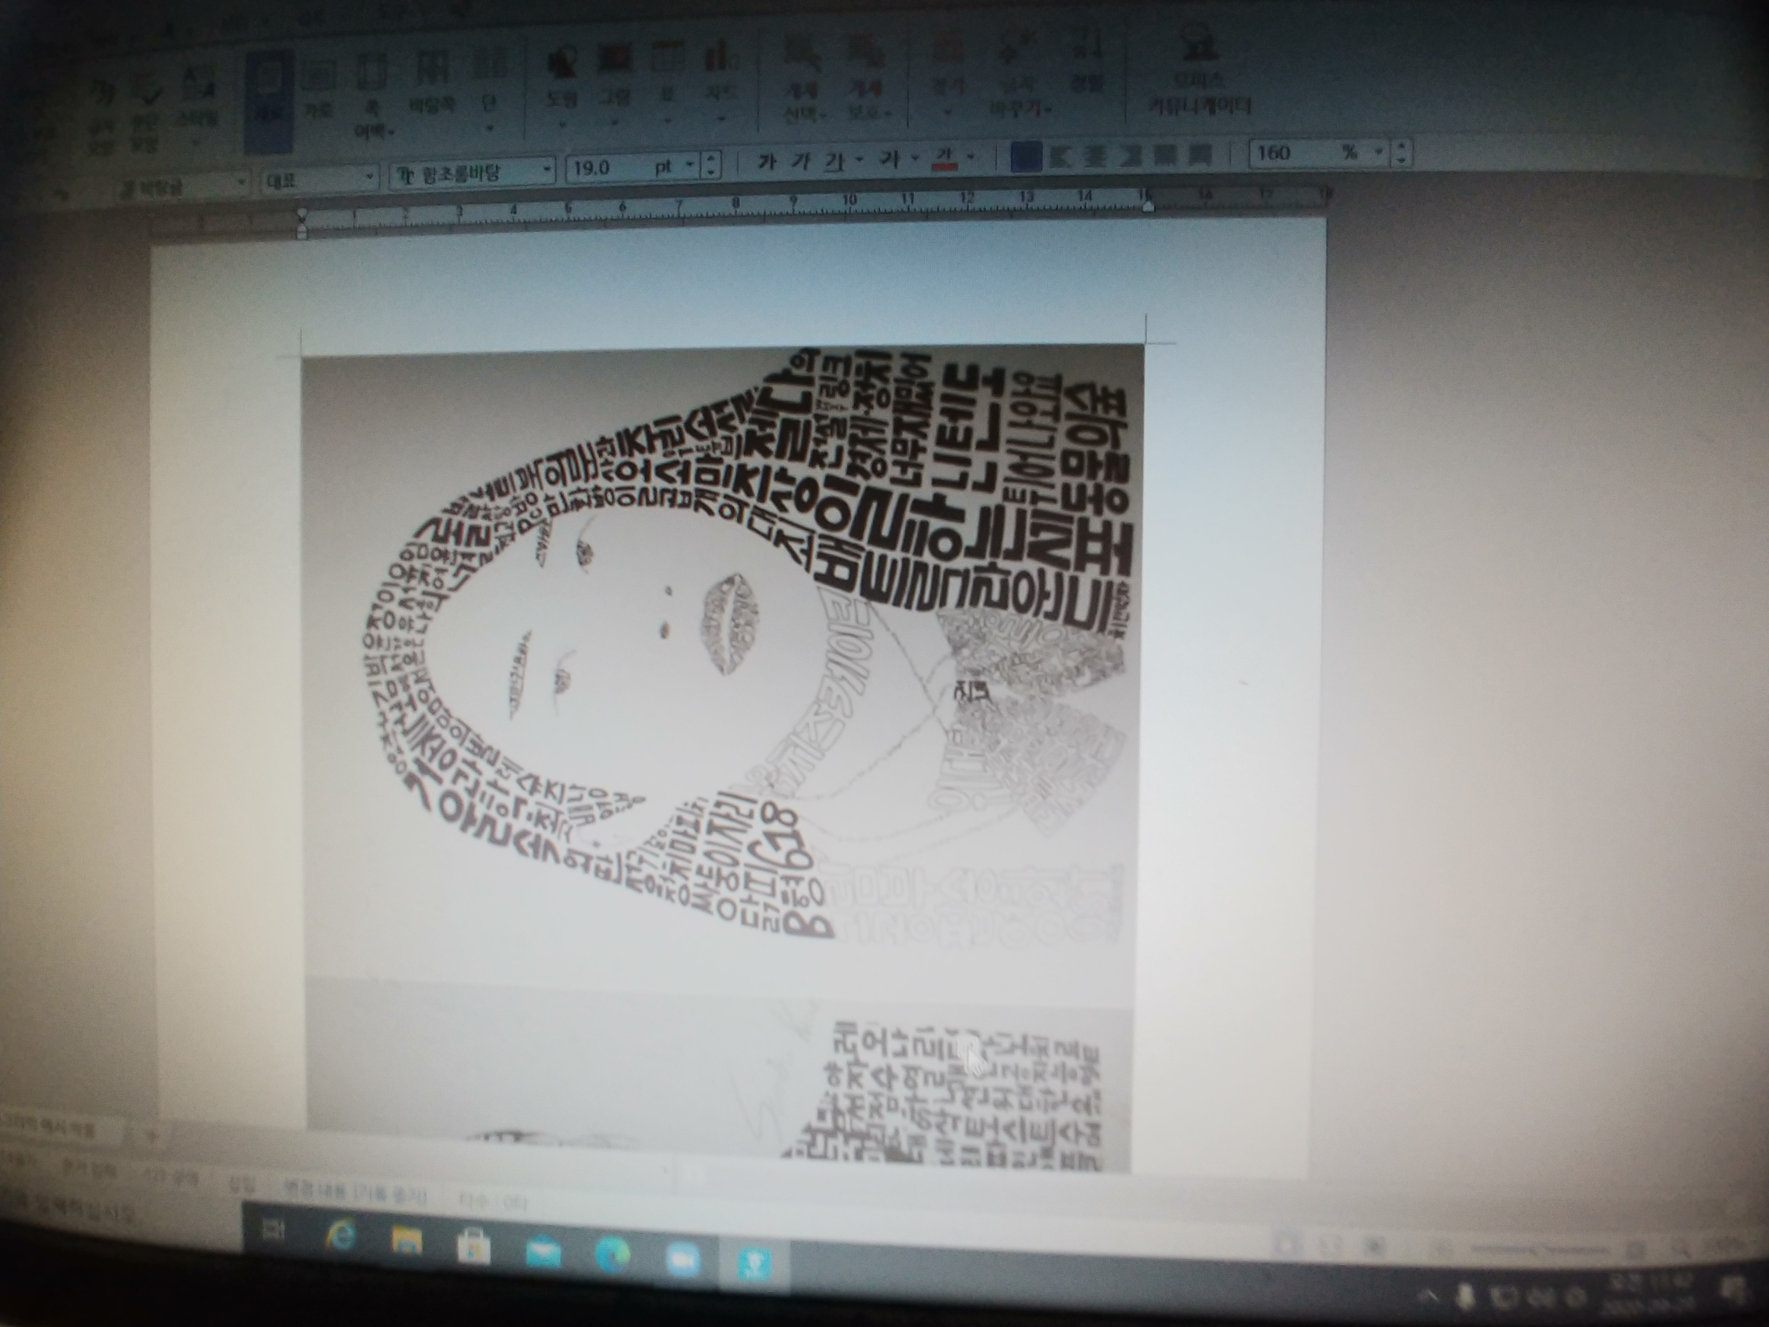Open Internet Explorer from taskbar
Image resolution: width=1769 pixels, height=1327 pixels.
[x=341, y=1236]
